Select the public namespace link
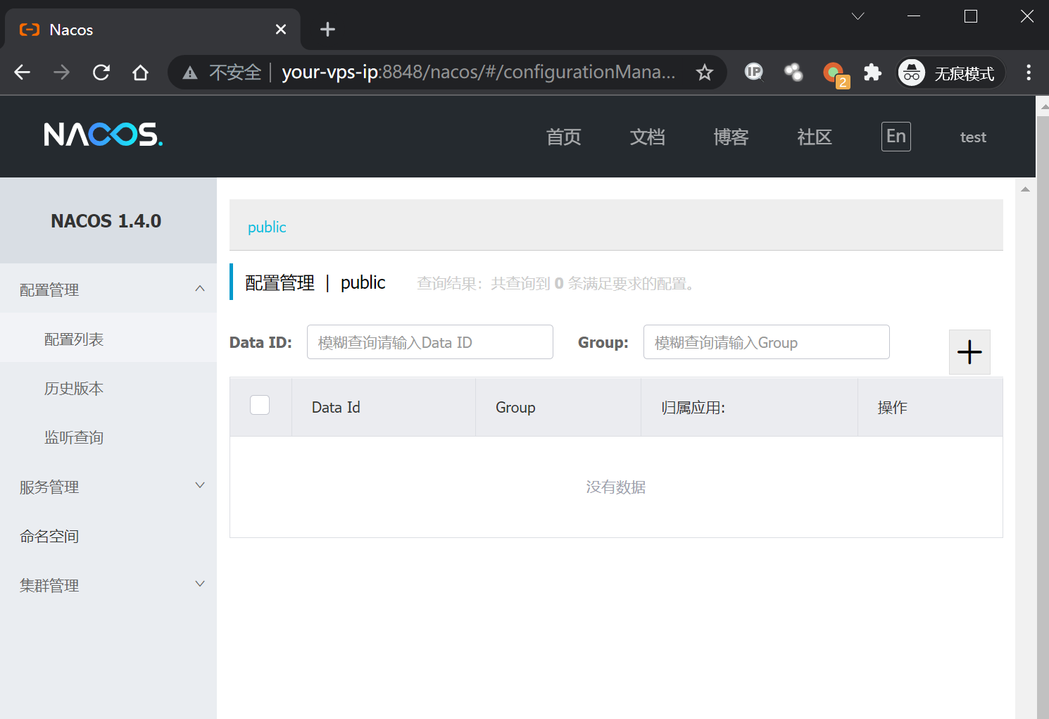The height and width of the screenshot is (719, 1049). click(x=267, y=227)
